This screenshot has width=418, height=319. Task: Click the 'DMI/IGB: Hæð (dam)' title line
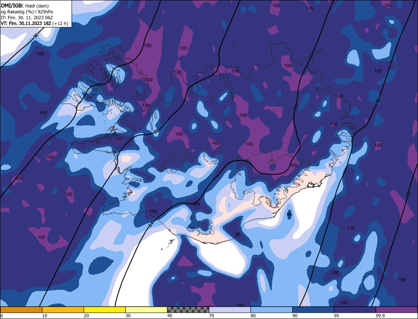(25, 5)
